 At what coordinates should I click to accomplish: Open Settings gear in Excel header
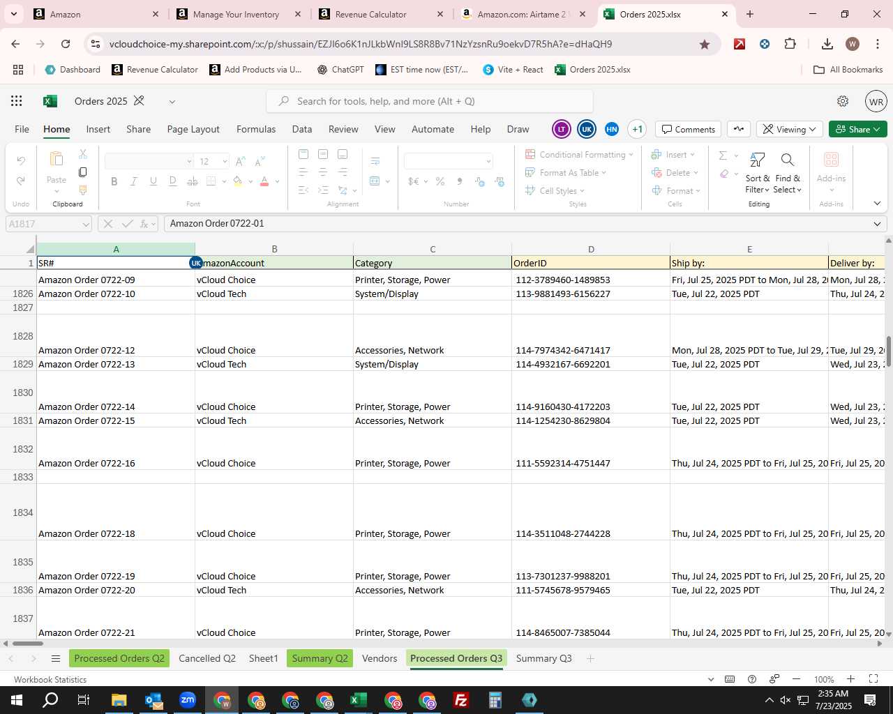843,101
